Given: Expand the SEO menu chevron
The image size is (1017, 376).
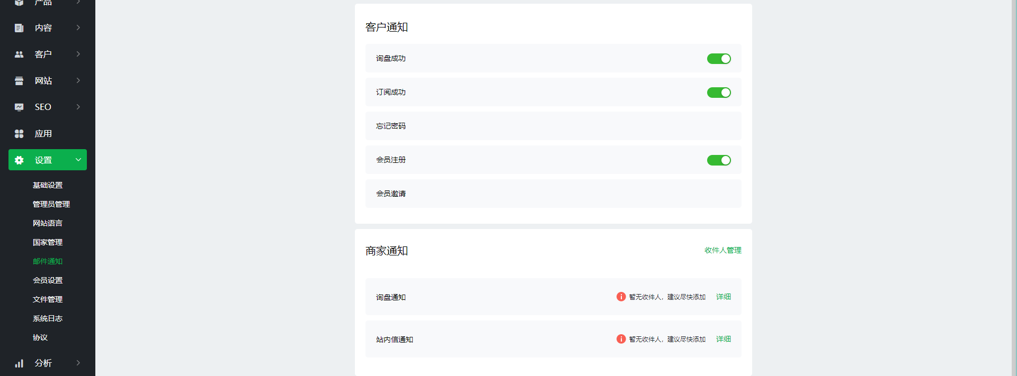Looking at the screenshot, I should [78, 107].
